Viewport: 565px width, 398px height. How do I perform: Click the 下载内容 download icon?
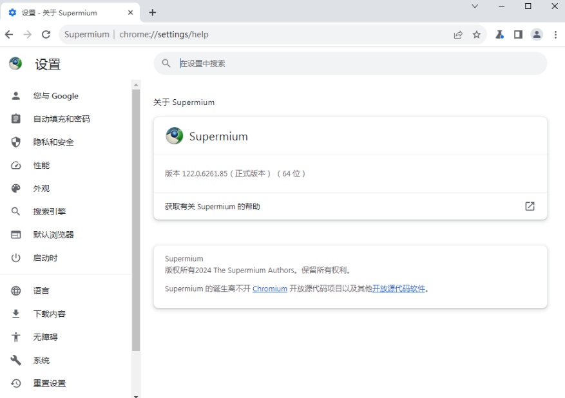[x=16, y=314]
